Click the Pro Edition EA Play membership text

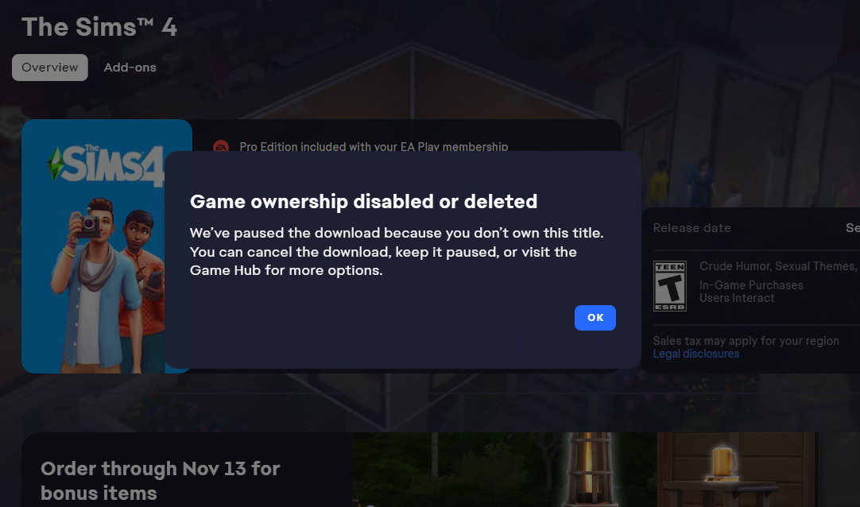[374, 147]
